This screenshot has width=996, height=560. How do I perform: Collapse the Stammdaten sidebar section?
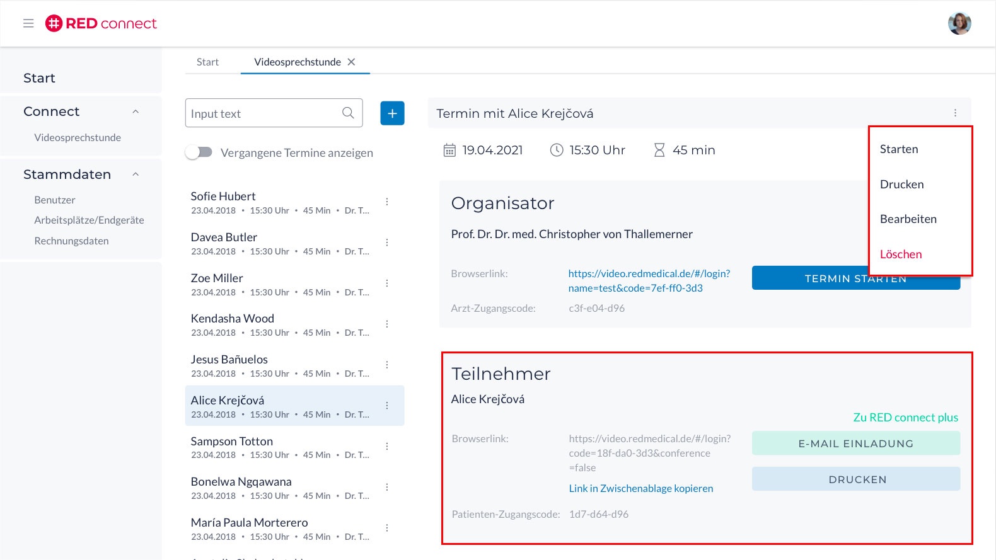136,174
